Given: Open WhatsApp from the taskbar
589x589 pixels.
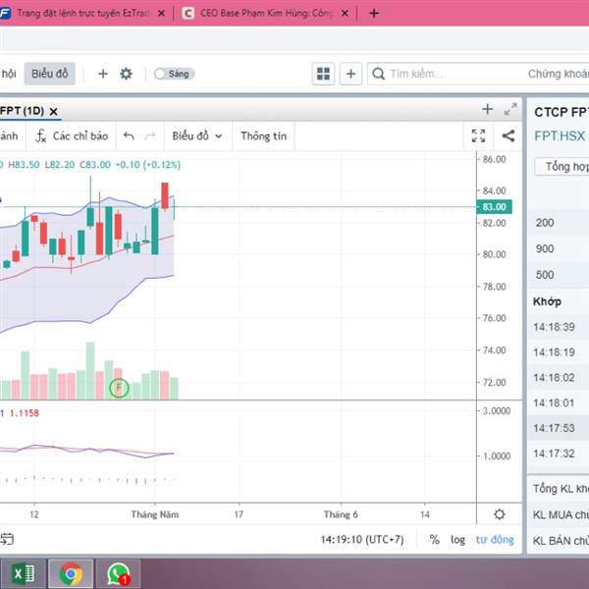Looking at the screenshot, I should (x=119, y=574).
